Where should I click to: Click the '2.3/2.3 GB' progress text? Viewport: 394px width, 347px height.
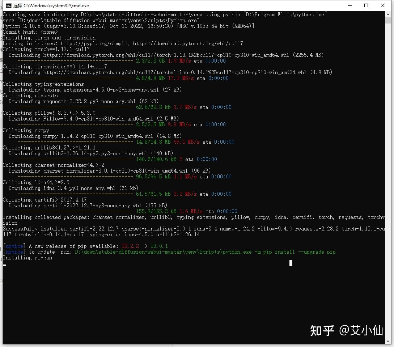[x=151, y=61]
